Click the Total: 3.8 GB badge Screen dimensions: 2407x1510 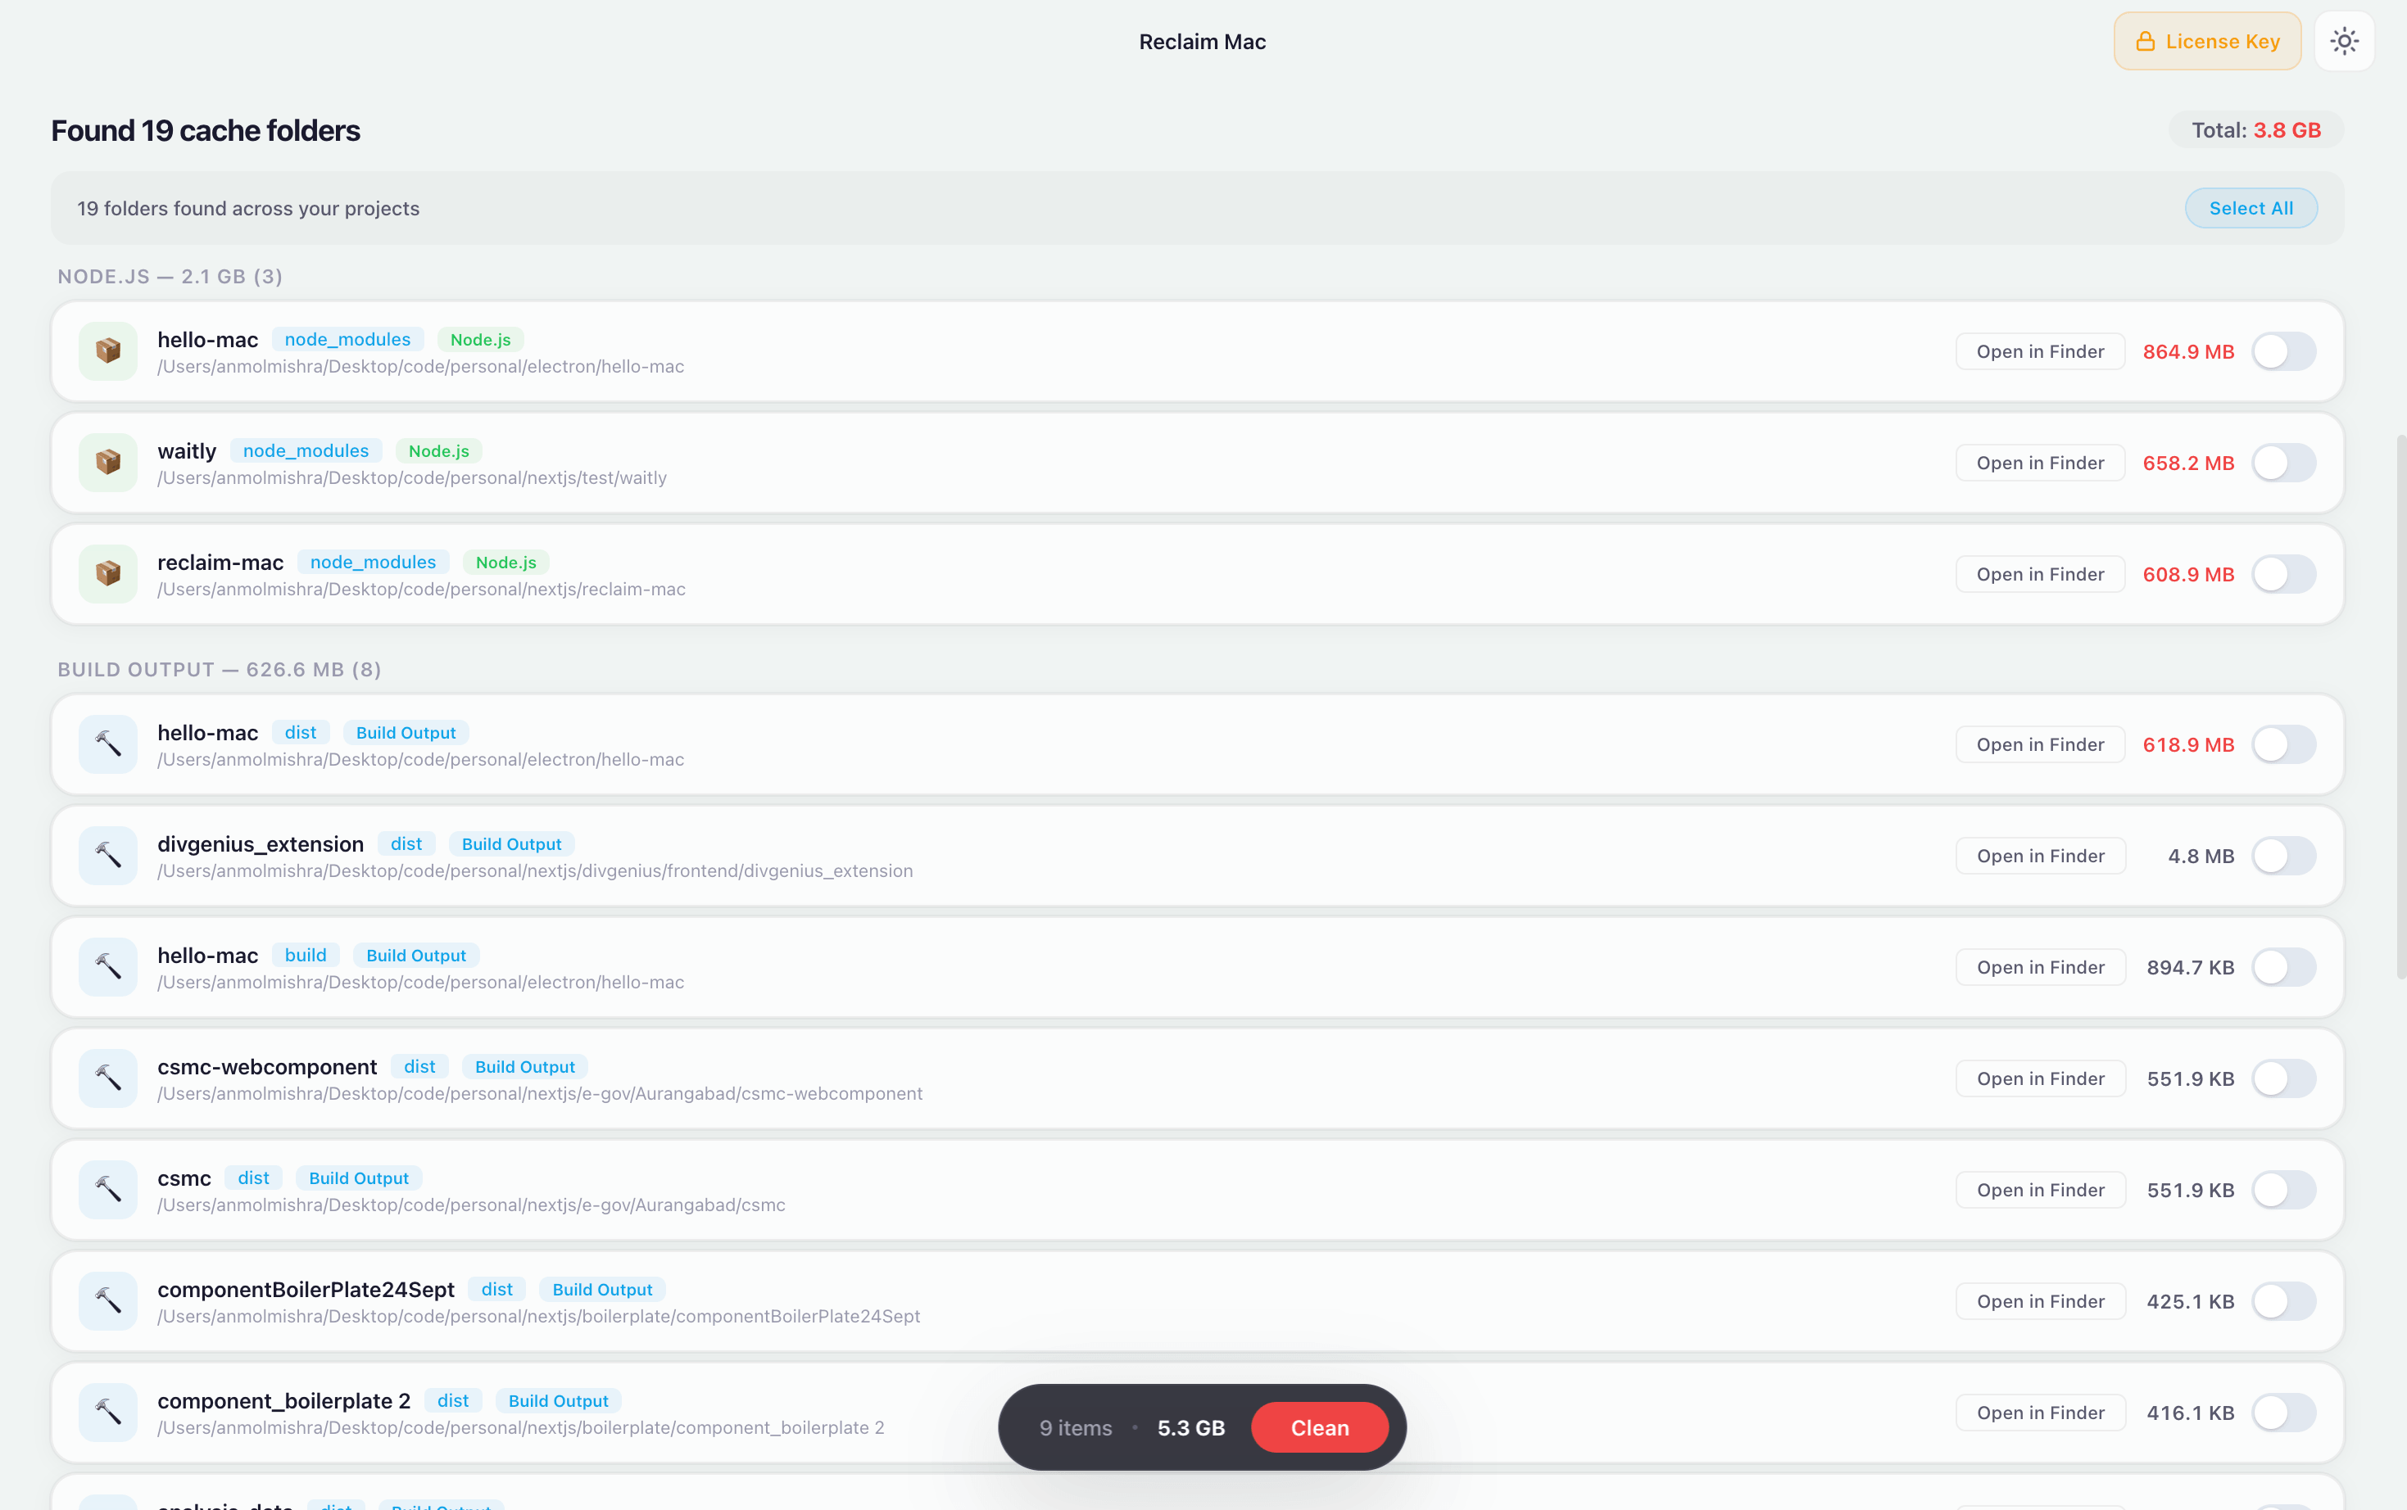click(x=2255, y=130)
